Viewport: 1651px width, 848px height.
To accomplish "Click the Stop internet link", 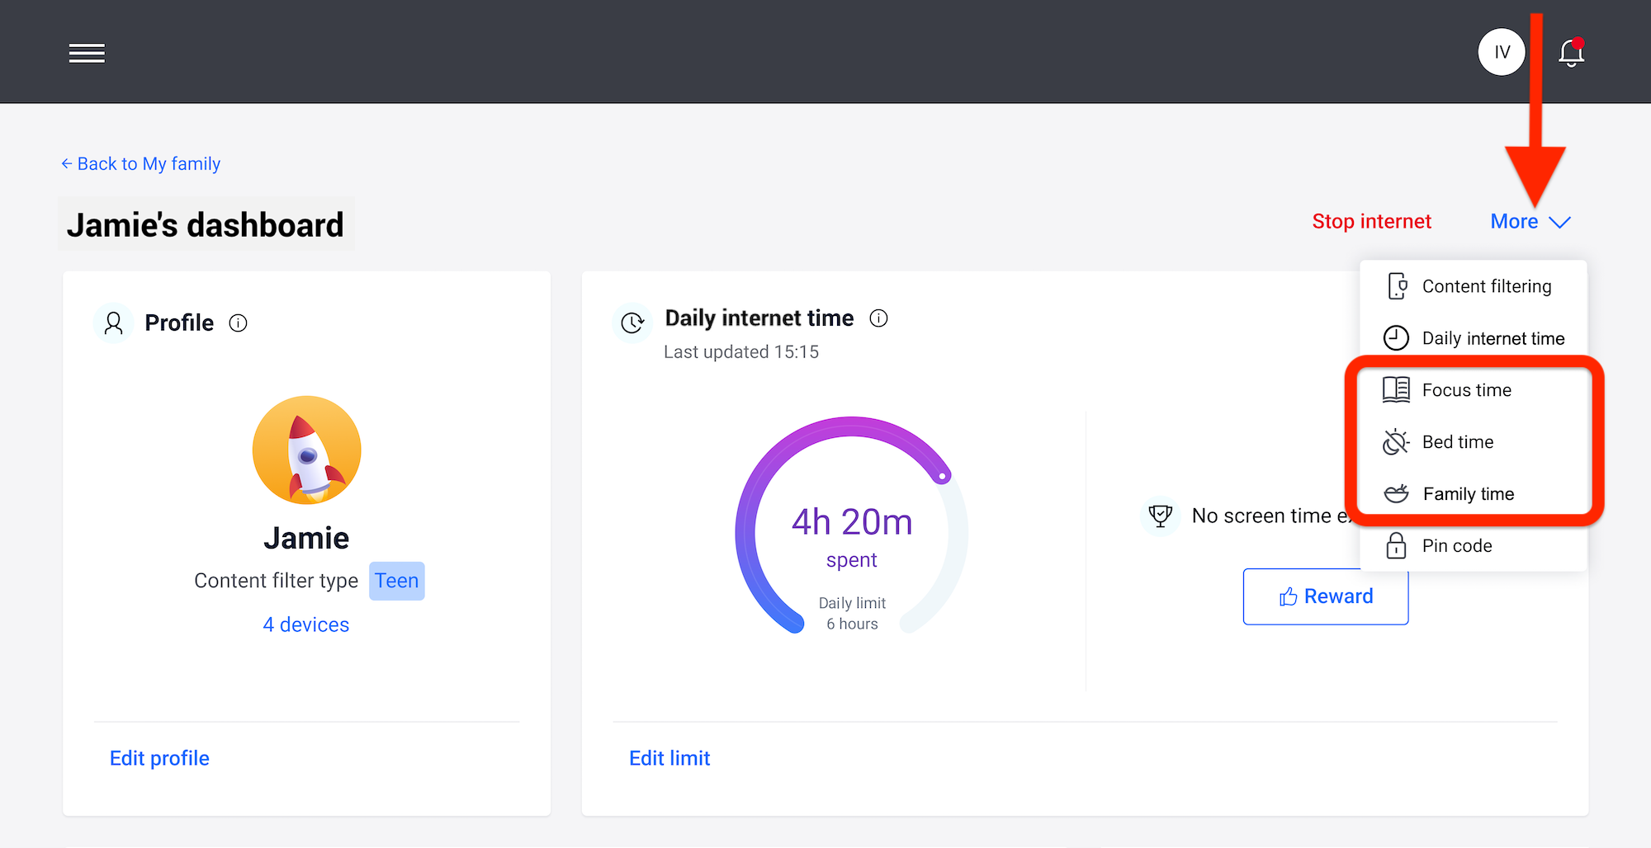I will [1371, 220].
